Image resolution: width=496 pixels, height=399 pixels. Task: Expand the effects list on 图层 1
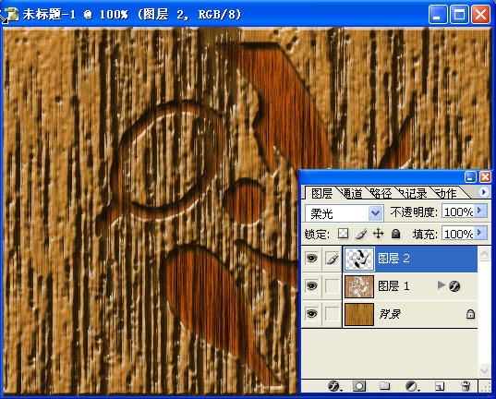(441, 285)
